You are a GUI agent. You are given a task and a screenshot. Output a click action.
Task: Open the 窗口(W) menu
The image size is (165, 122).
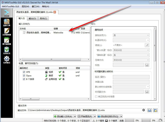pos(35,7)
